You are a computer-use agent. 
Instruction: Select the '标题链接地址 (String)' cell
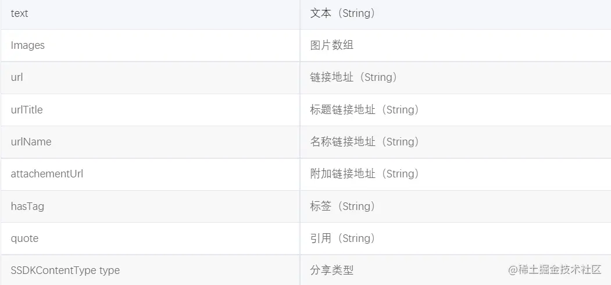365,109
